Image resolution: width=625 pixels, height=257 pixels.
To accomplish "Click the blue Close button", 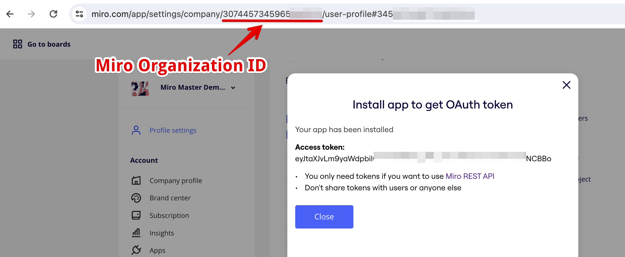I will tap(324, 217).
